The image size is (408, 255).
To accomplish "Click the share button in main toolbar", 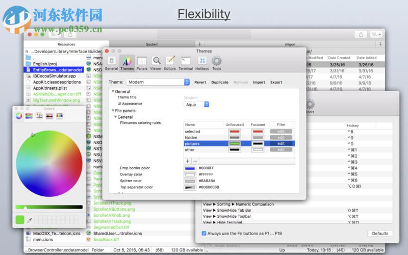I will [x=361, y=34].
